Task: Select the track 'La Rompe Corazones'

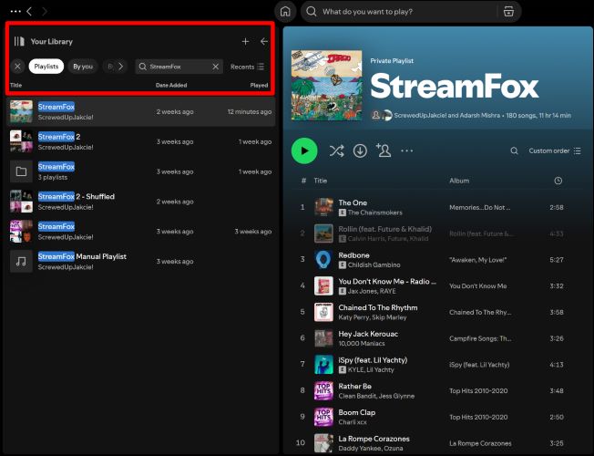Action: 374,439
